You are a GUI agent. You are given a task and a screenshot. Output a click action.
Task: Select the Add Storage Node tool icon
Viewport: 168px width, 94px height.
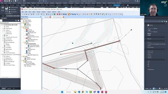pyautogui.click(x=66, y=14)
